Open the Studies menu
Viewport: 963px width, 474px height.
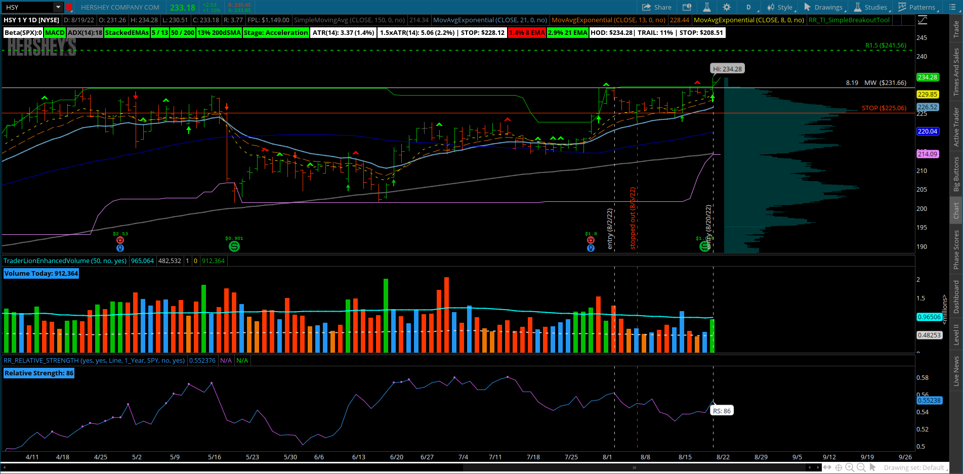point(871,7)
